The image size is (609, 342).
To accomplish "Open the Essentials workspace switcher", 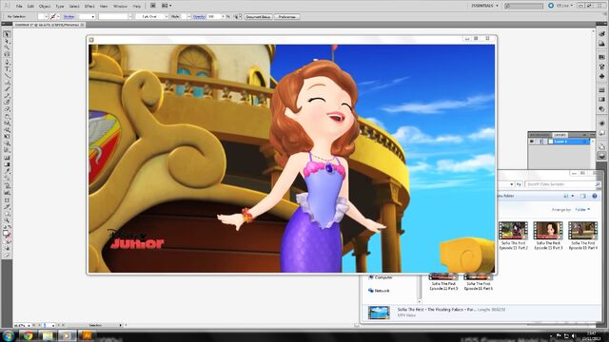I will point(484,6).
